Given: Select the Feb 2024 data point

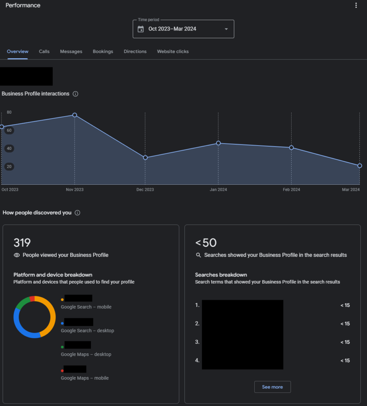Looking at the screenshot, I should coord(291,147).
